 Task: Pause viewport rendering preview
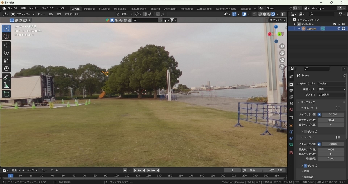pos(283,14)
